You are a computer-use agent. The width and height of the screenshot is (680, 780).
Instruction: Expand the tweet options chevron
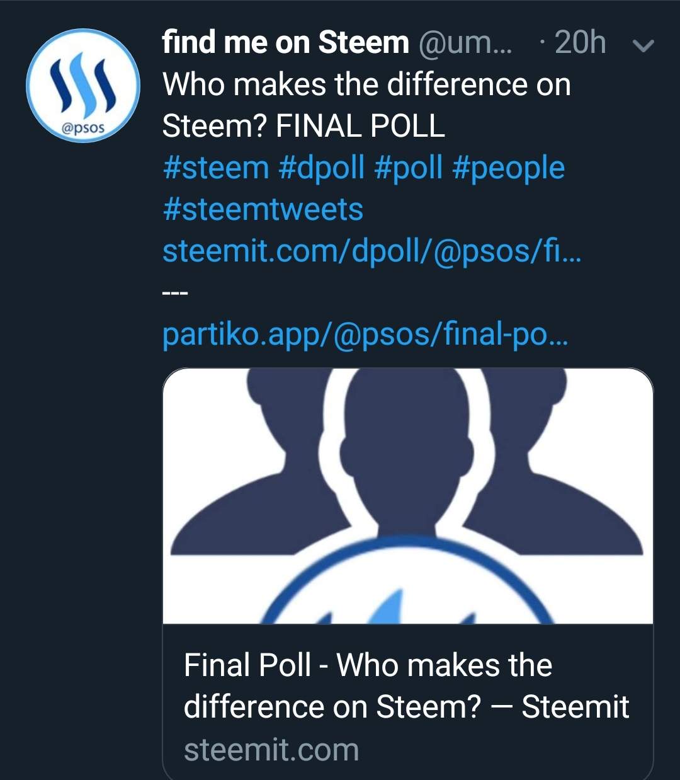pos(643,45)
